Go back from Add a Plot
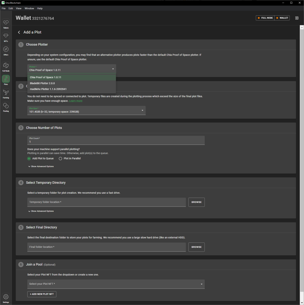The width and height of the screenshot is (304, 305). click(x=19, y=32)
